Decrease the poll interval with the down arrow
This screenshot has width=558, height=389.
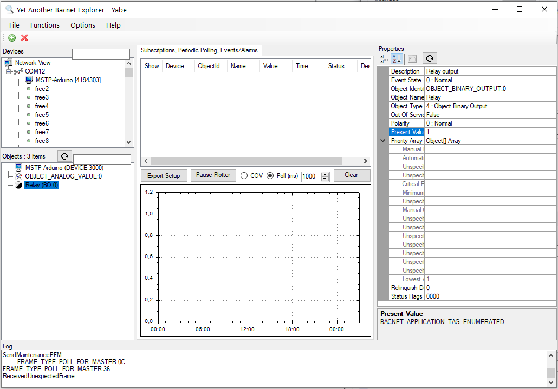pos(325,179)
